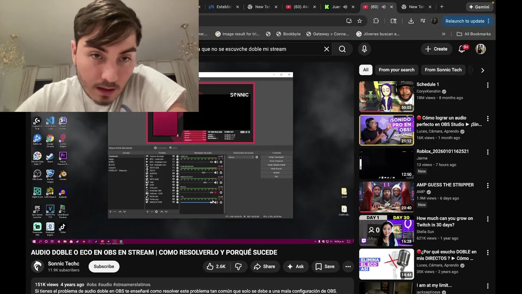Open more options for AMP GUESS THE STRIPPER
The height and width of the screenshot is (294, 522).
coord(488,185)
